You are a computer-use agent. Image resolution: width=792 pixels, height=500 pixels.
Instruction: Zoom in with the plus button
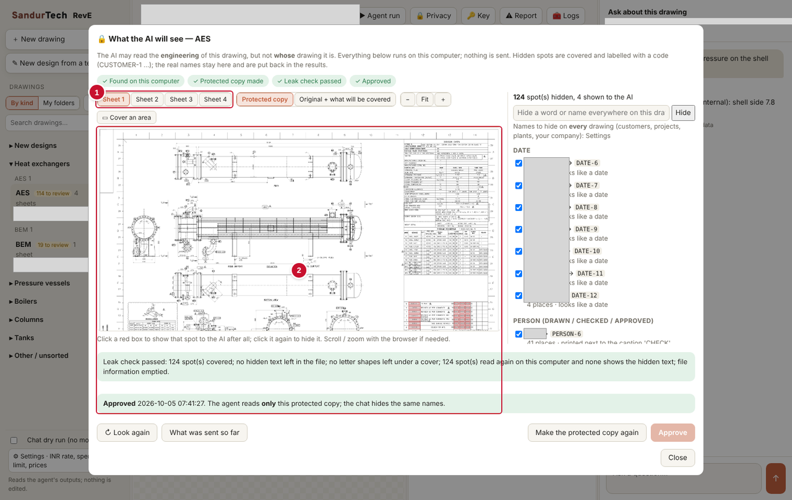[442, 99]
